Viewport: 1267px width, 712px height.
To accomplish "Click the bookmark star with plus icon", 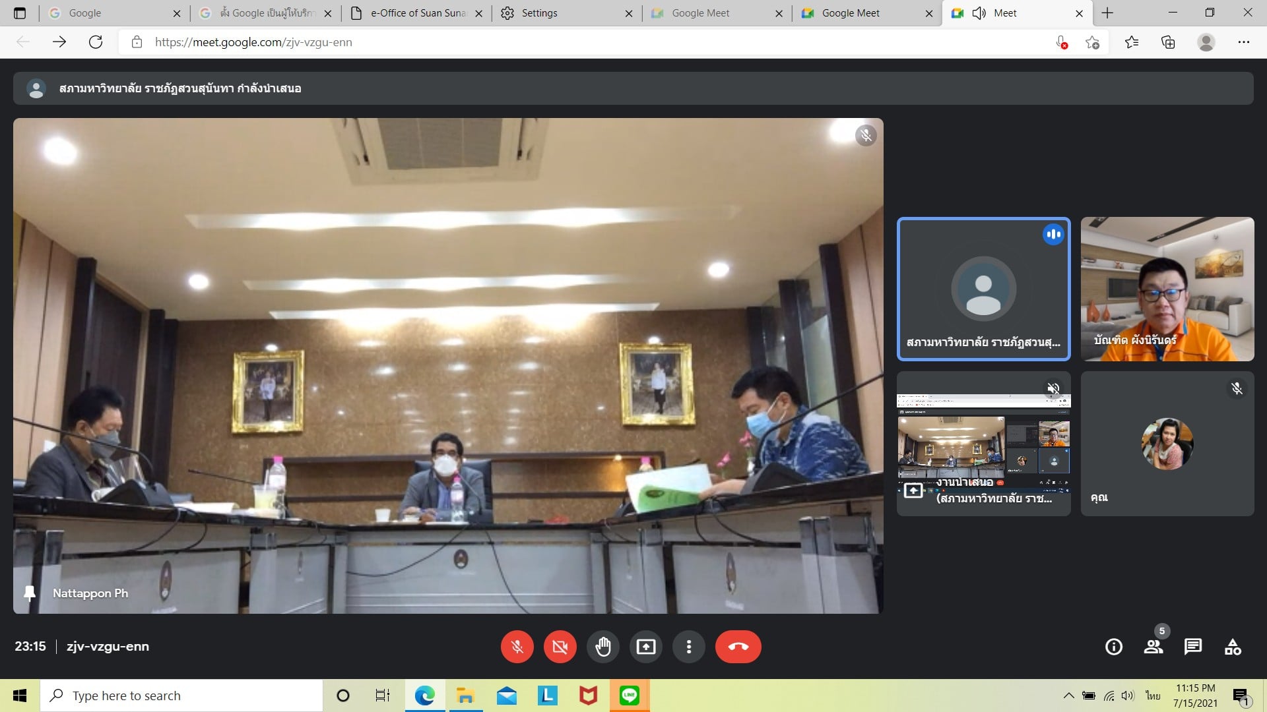I will tap(1092, 42).
